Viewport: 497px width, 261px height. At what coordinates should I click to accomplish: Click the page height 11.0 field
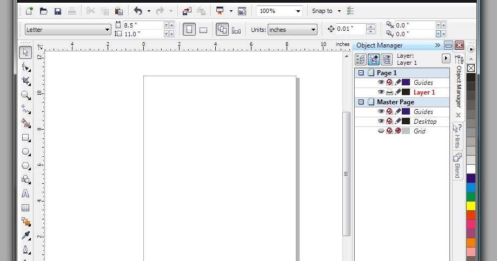click(143, 34)
